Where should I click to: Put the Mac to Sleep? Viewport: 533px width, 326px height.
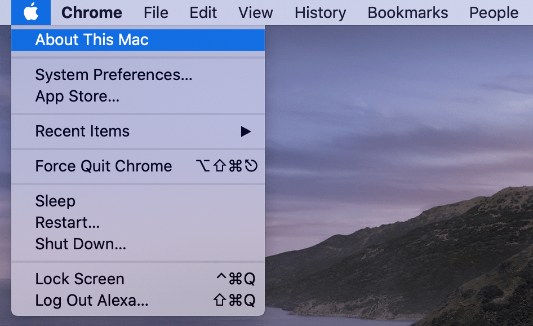click(54, 201)
